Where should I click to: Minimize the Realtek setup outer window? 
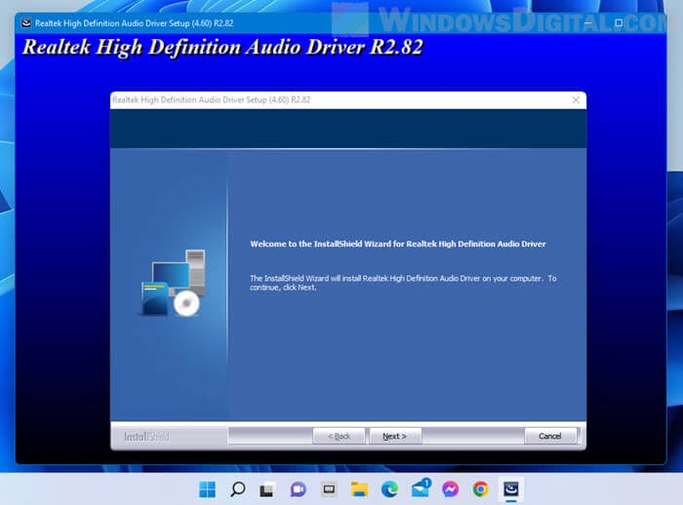coord(587,22)
